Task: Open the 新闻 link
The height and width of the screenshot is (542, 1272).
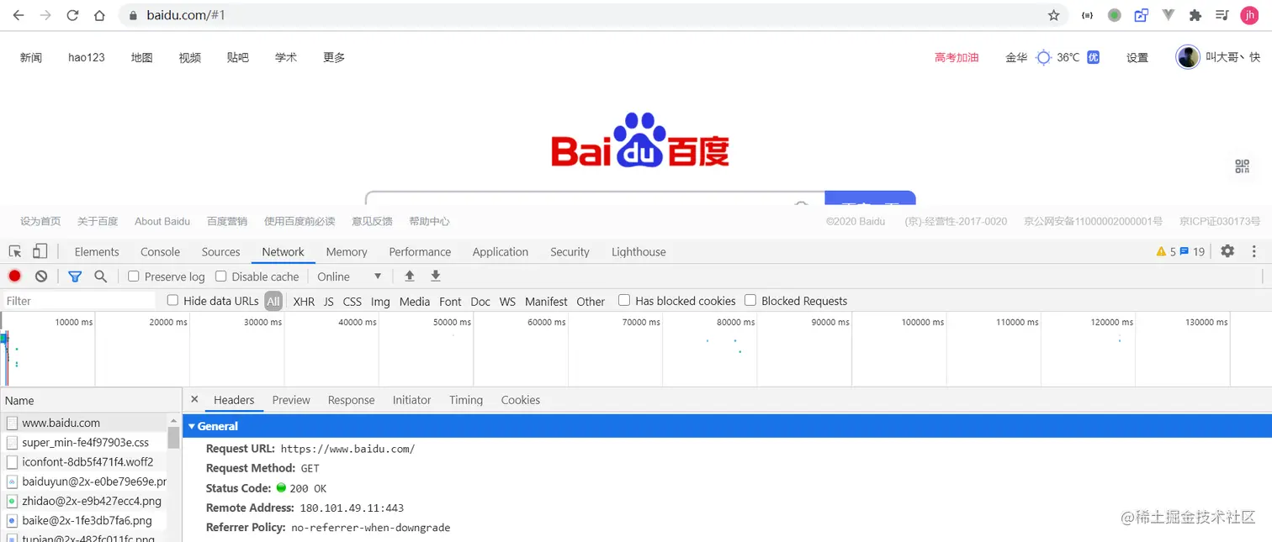Action: 31,57
